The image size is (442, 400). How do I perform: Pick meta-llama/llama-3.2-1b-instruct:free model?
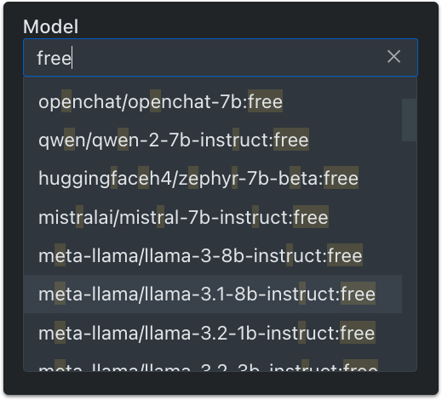click(x=213, y=333)
